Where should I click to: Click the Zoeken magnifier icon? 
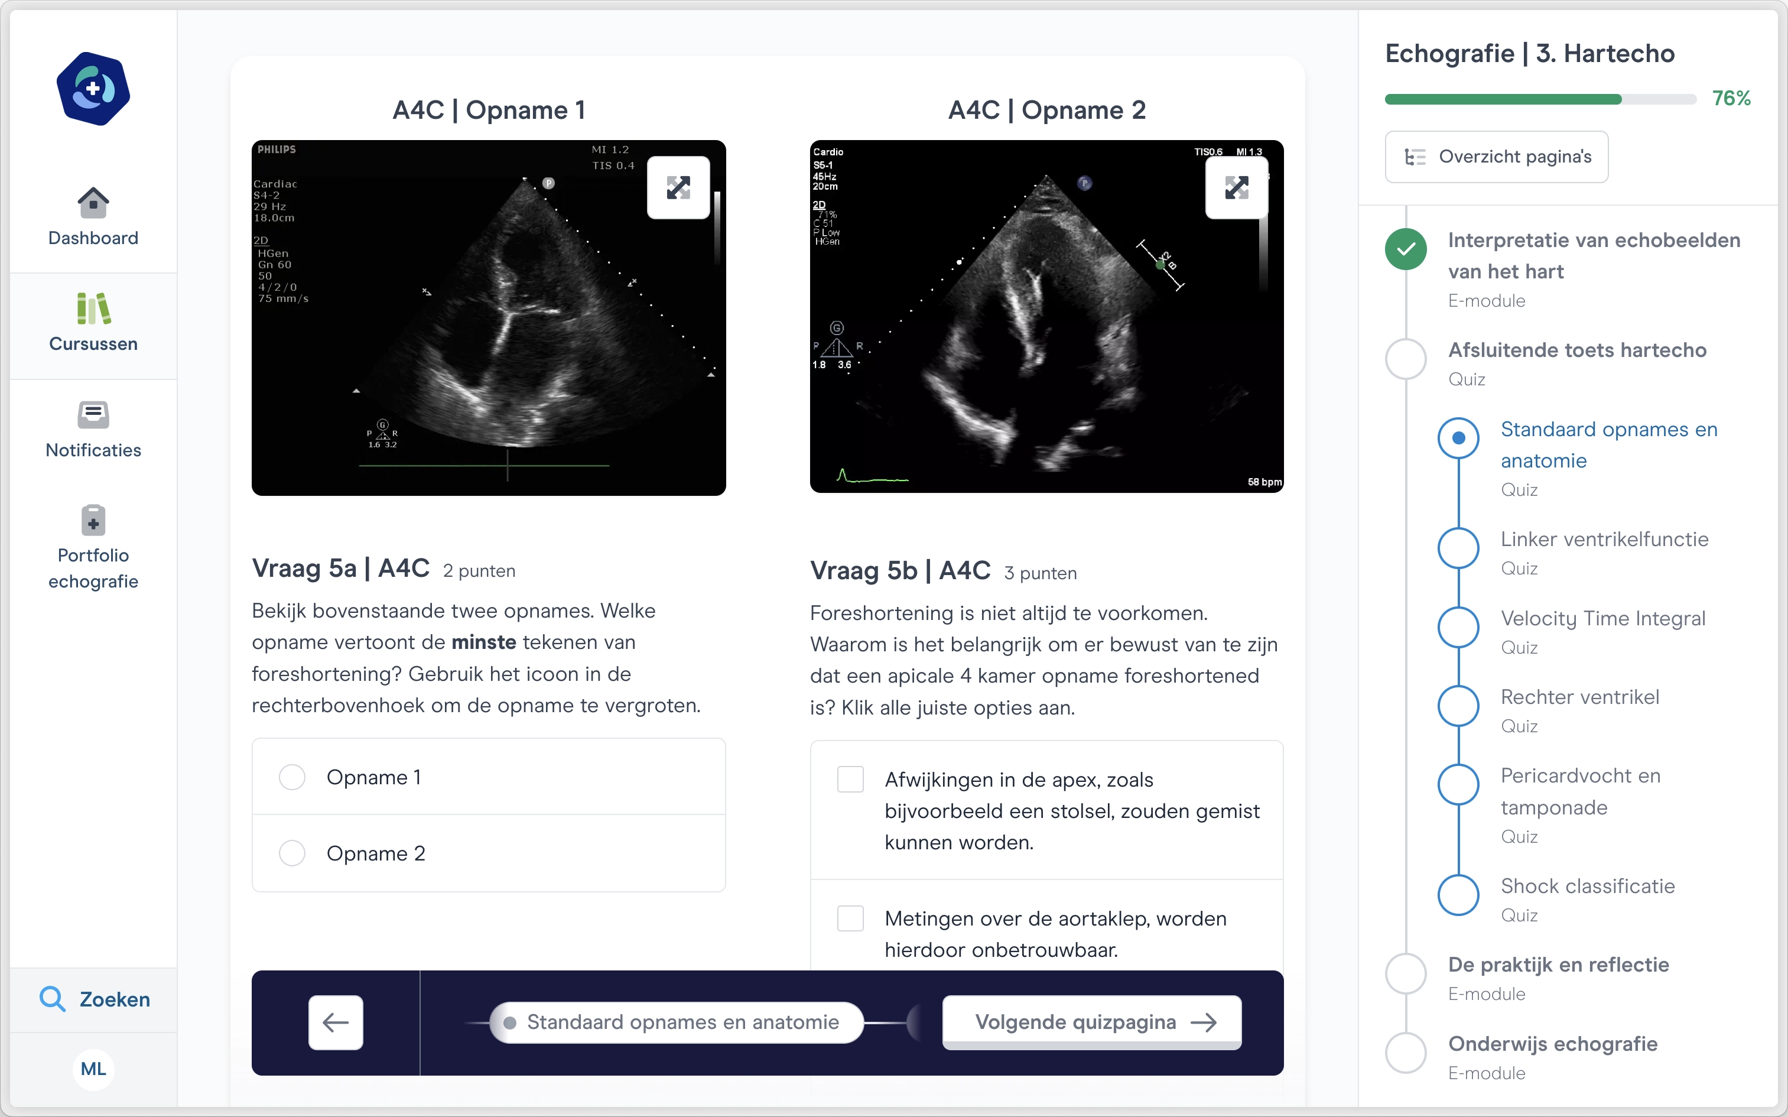(x=51, y=999)
